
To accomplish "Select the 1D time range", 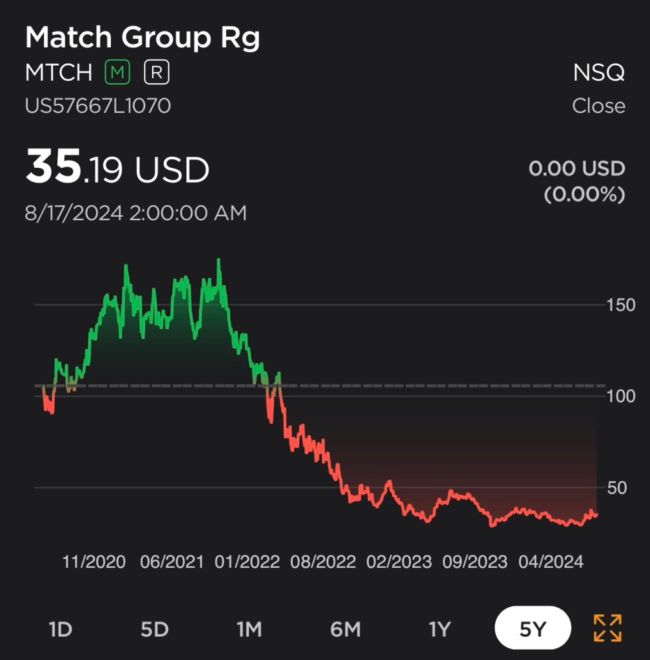I will [60, 629].
